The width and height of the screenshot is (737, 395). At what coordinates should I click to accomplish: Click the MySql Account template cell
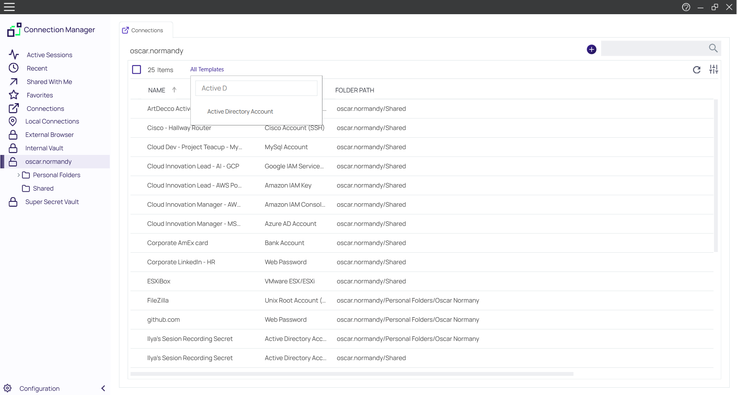[286, 147]
